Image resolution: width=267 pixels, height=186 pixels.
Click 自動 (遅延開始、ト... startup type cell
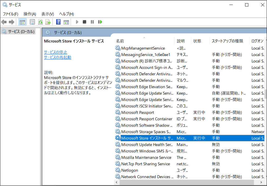(229, 93)
